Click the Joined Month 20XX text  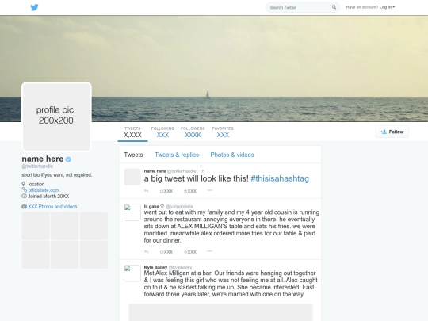48,197
